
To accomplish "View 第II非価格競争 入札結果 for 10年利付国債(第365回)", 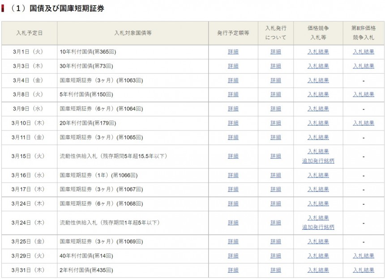I will (x=363, y=52).
